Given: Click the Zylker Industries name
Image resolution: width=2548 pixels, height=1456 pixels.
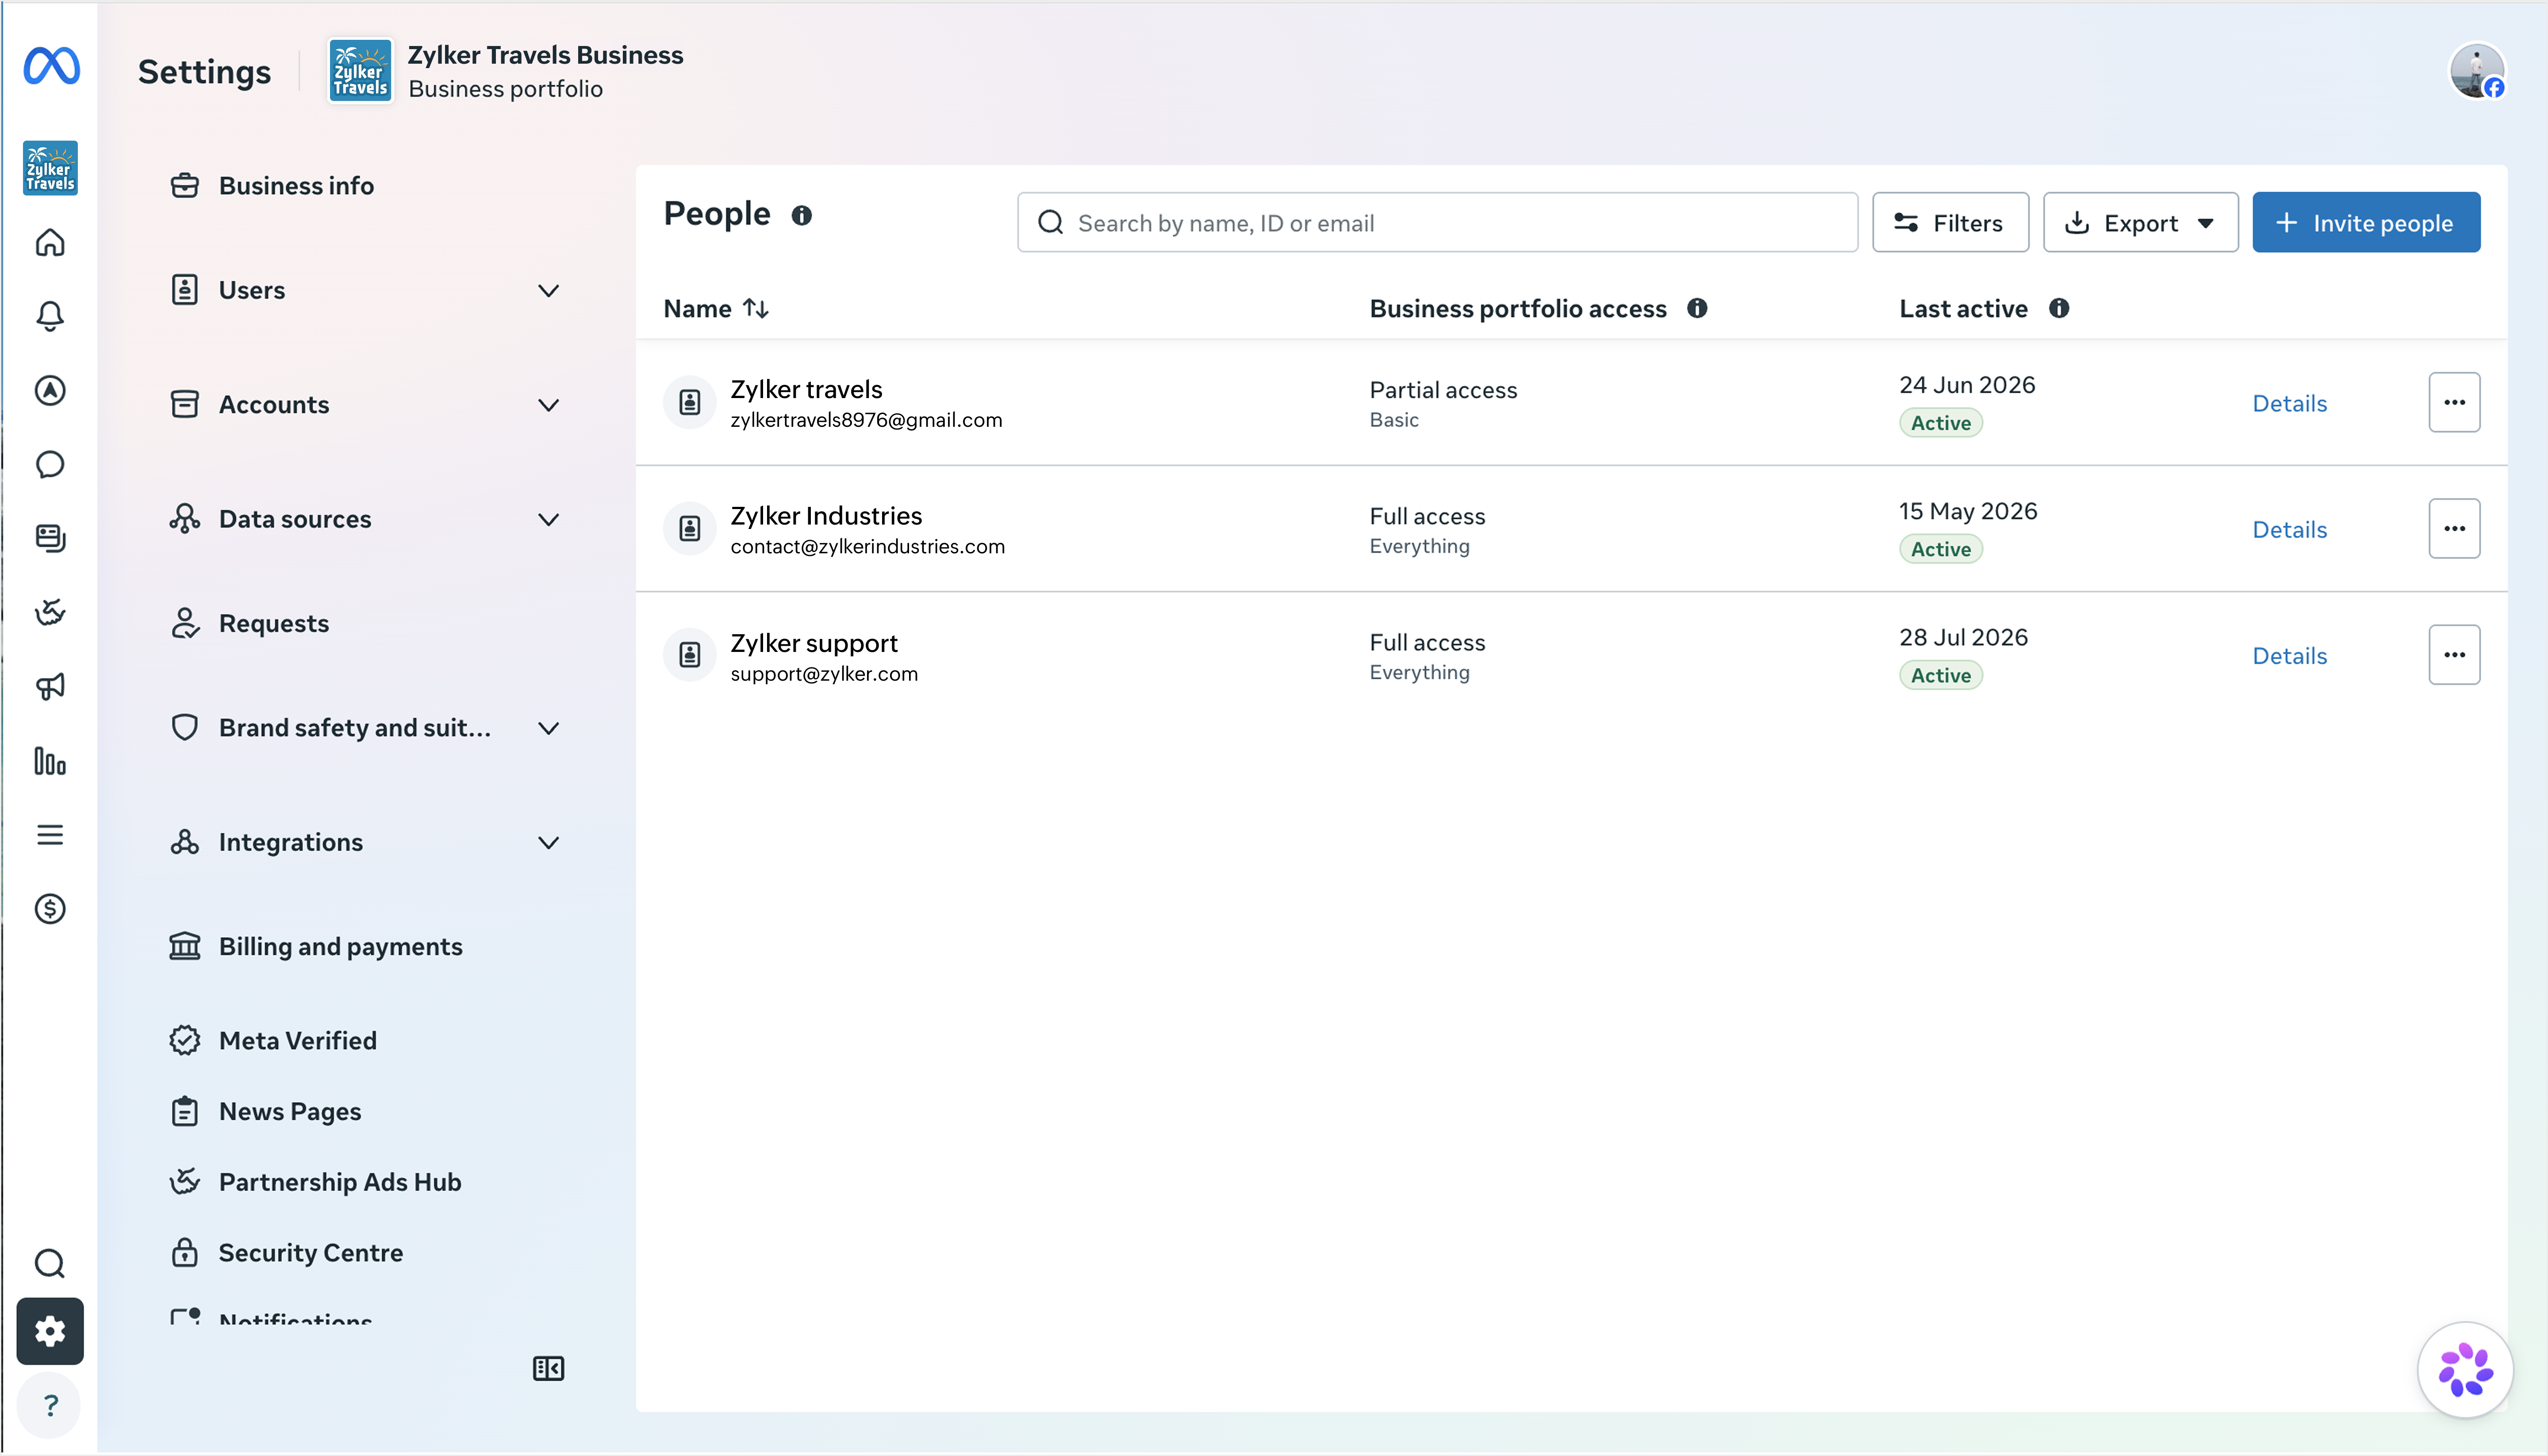Looking at the screenshot, I should pos(826,516).
